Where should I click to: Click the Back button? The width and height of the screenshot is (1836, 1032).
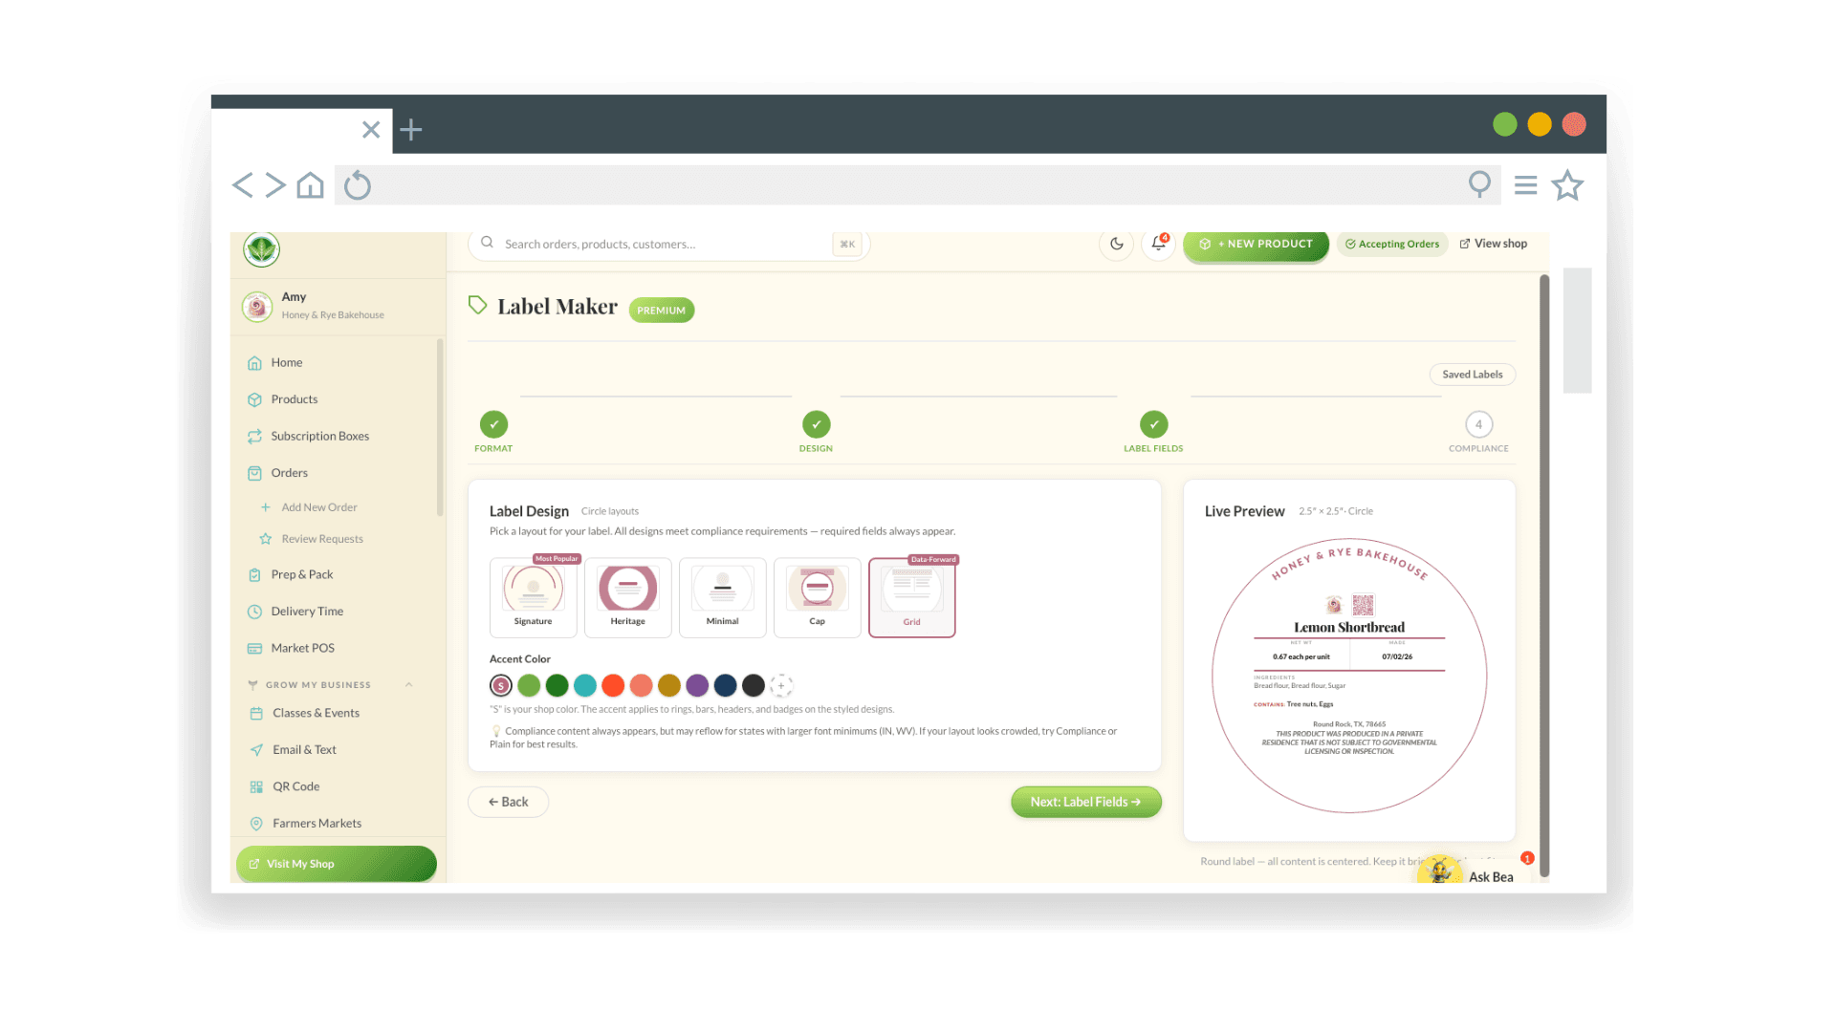(508, 803)
